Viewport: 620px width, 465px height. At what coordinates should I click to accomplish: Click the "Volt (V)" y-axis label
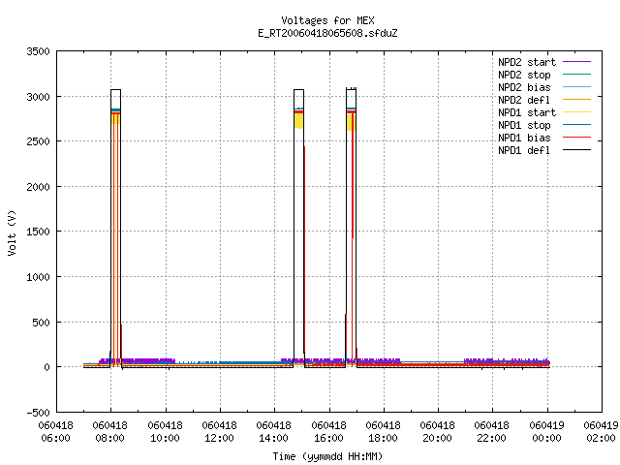(x=12, y=232)
